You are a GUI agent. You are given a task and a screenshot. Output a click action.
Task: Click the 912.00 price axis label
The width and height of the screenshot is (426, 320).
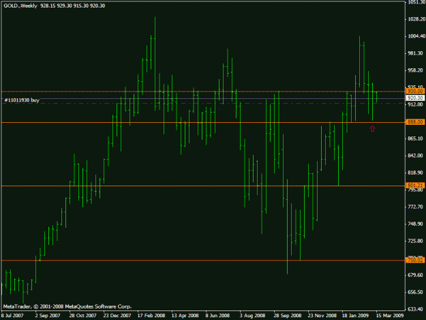point(416,104)
